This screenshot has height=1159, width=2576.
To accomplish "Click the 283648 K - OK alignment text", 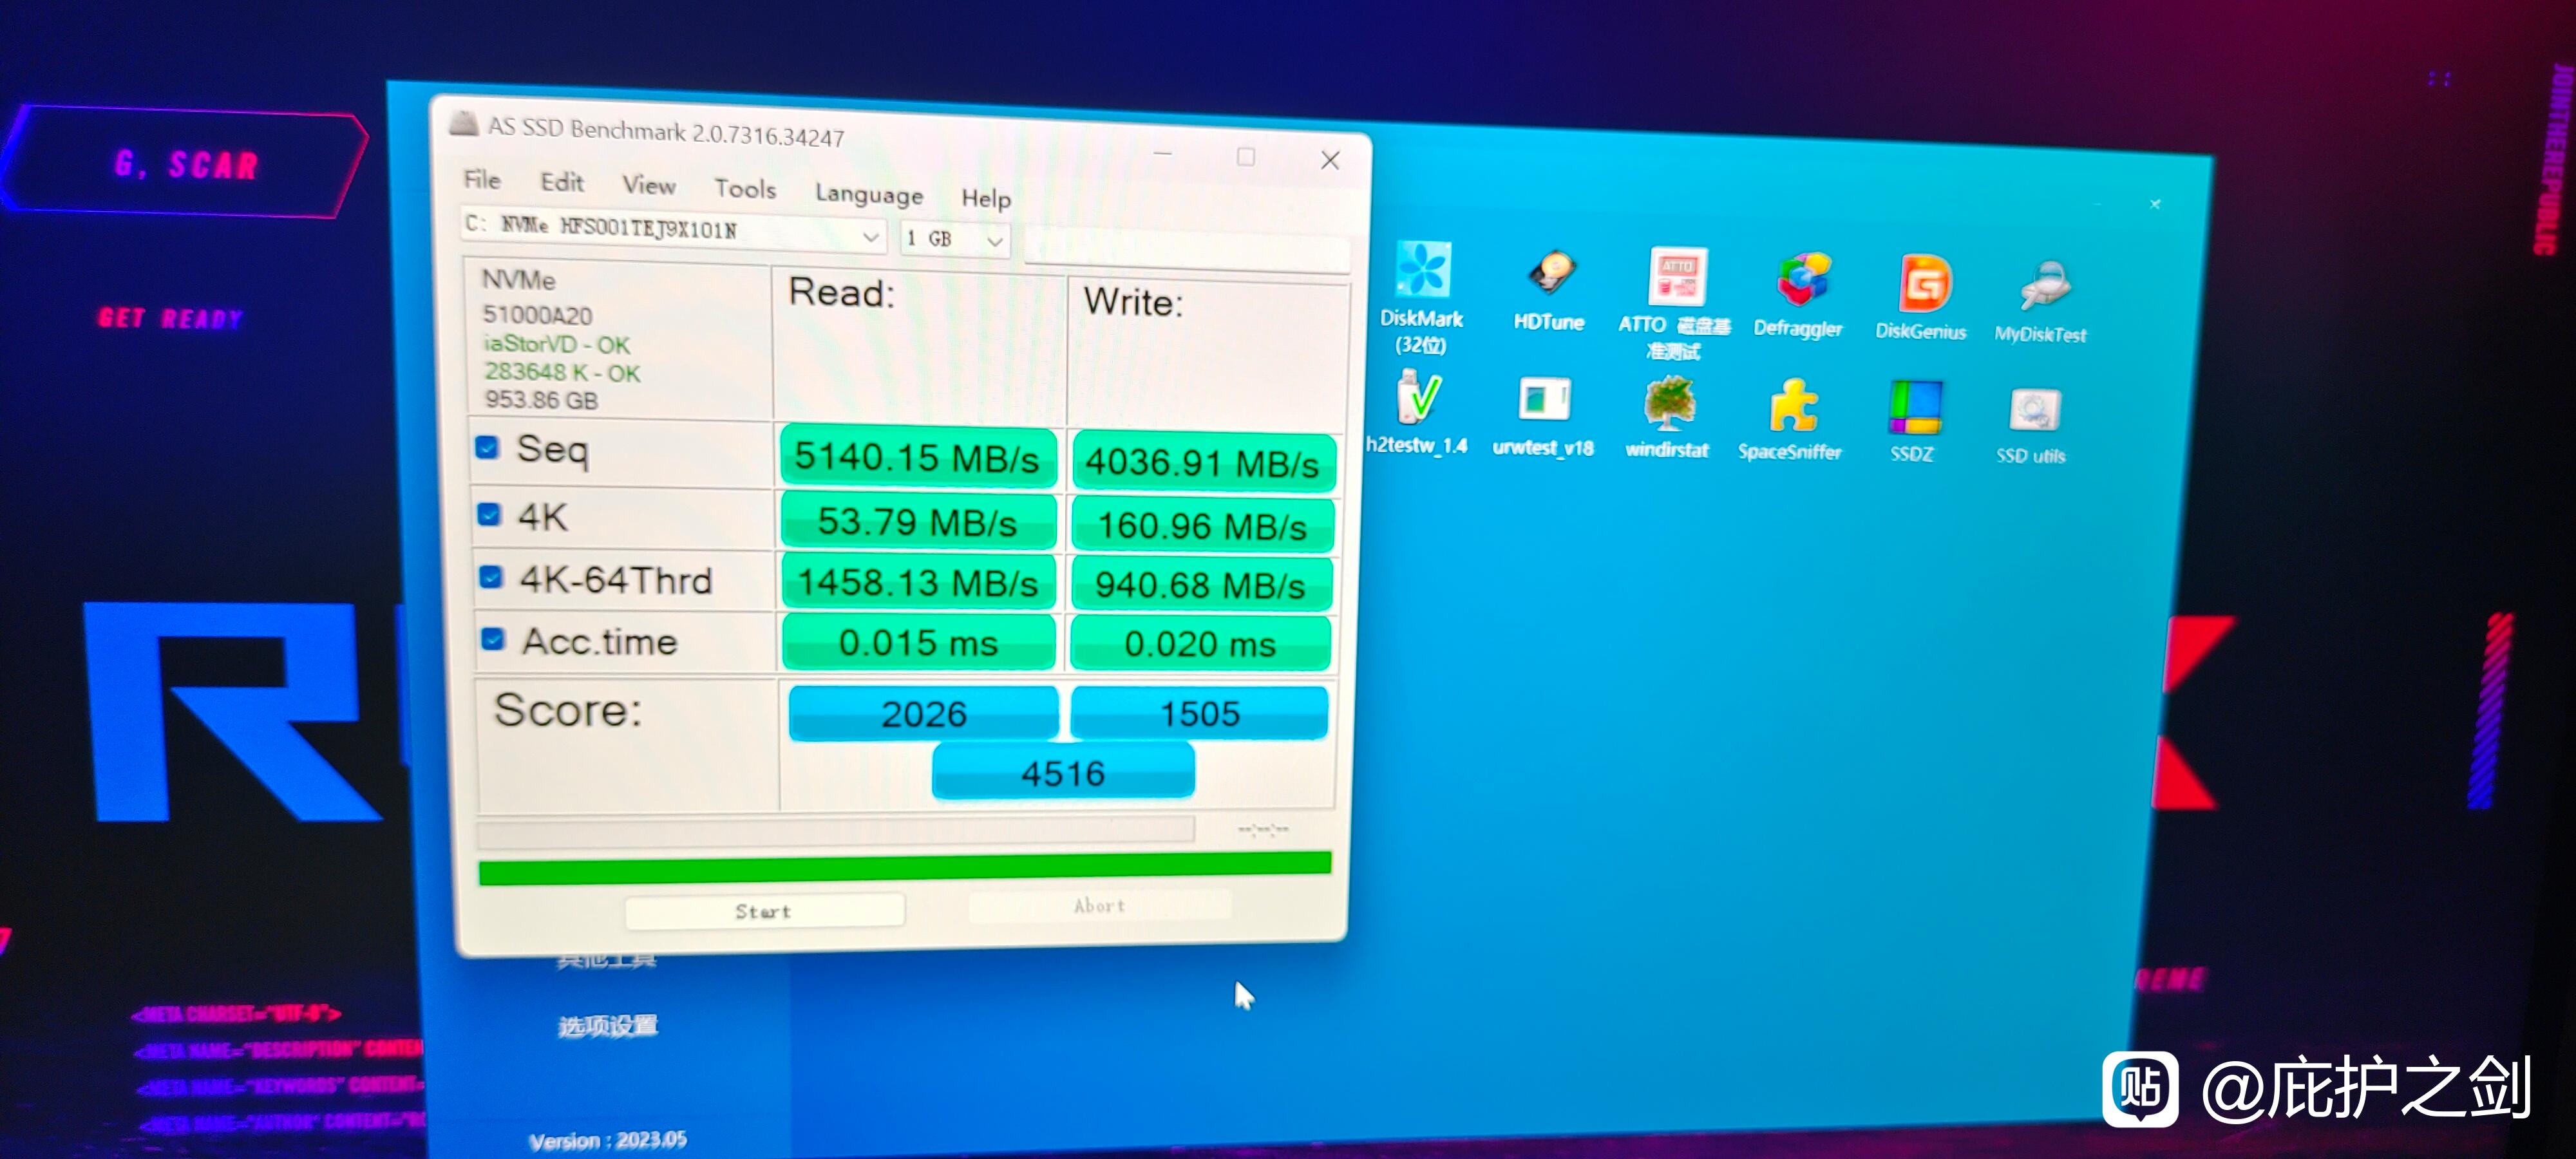I will coord(563,372).
